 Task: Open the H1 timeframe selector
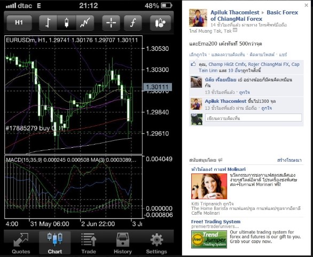coord(19,22)
